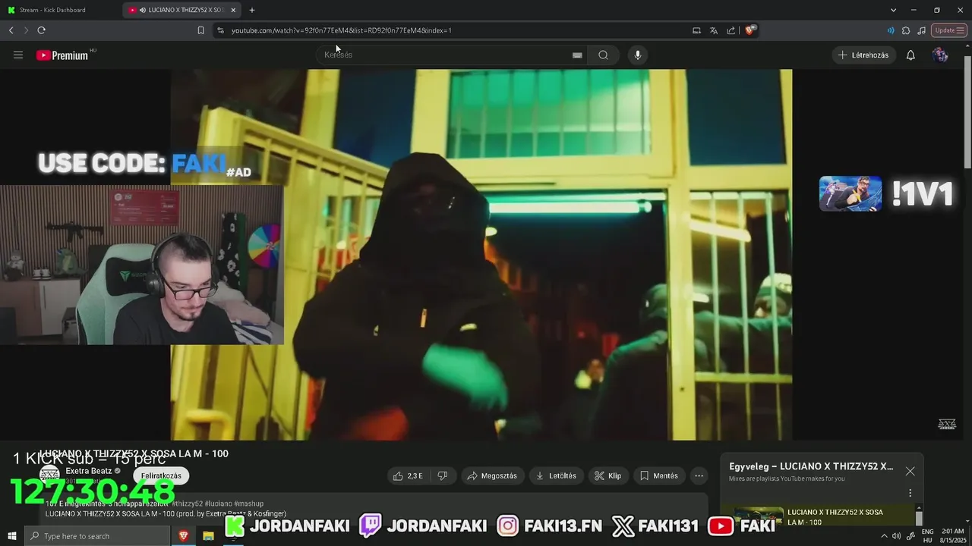Click the address bar URL
Image resolution: width=972 pixels, height=546 pixels.
[342, 30]
